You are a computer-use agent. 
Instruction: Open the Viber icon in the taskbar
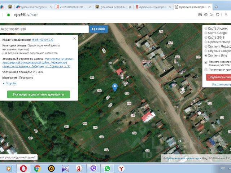coord(93,168)
